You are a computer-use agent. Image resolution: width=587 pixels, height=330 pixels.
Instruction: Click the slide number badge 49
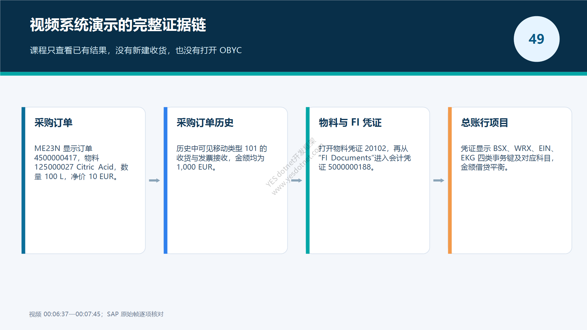click(x=537, y=39)
